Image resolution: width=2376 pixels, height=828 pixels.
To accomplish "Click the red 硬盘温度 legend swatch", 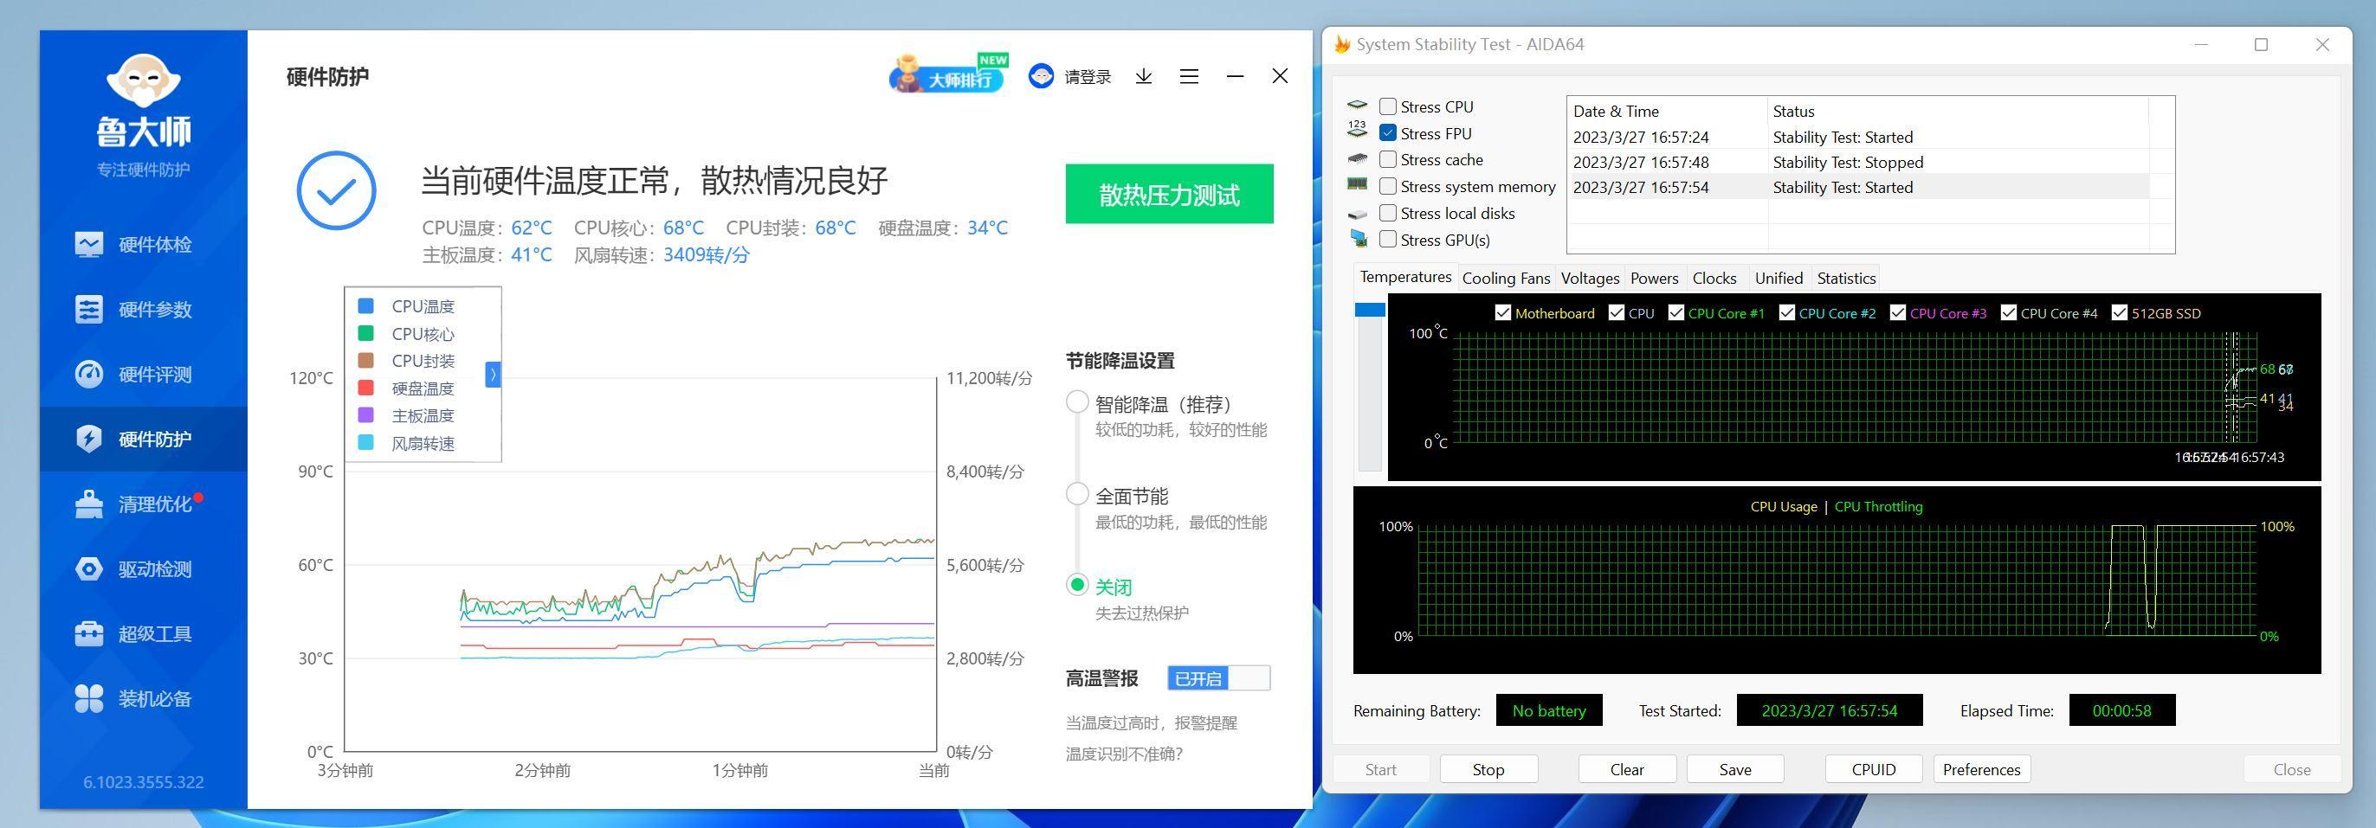I will pyautogui.click(x=365, y=388).
